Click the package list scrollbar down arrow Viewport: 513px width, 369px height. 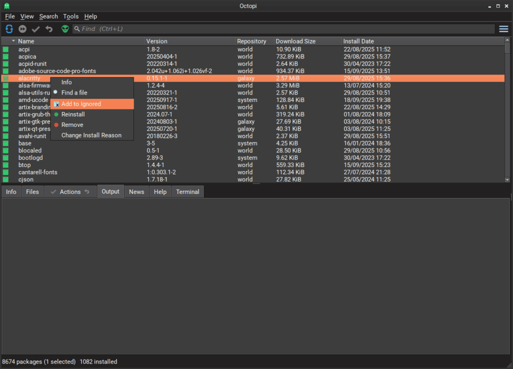pos(507,179)
